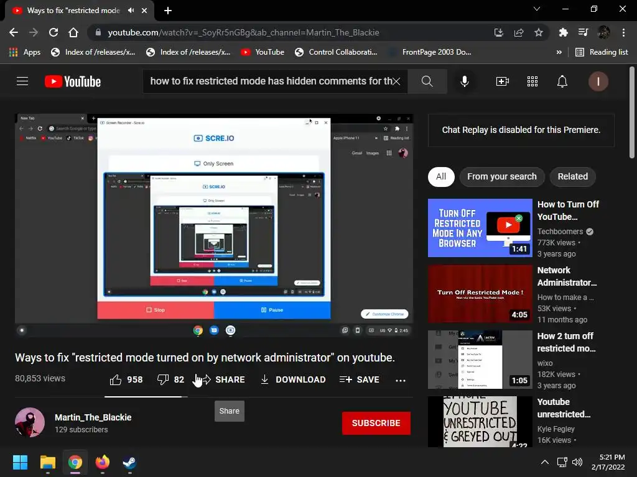Bookmark this page with the star icon
Screen dimensions: 637x477
pyautogui.click(x=538, y=32)
